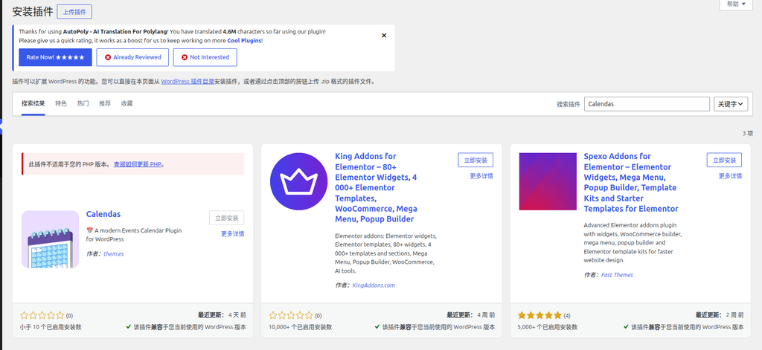Open the Calendas calendar plugin icon

click(50, 239)
